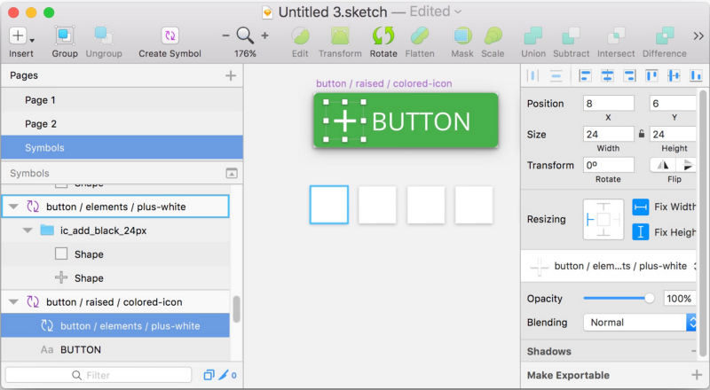710x390 pixels.
Task: Toggle the size proportions lock
Action: (x=642, y=134)
